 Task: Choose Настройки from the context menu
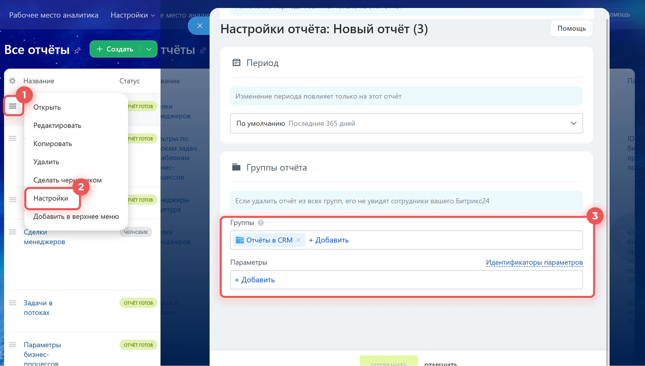[51, 198]
